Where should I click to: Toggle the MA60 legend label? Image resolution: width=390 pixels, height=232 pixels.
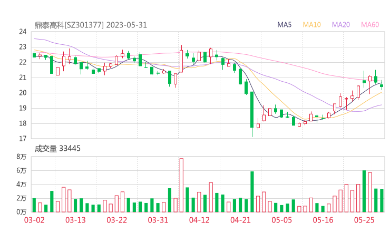click(370, 25)
